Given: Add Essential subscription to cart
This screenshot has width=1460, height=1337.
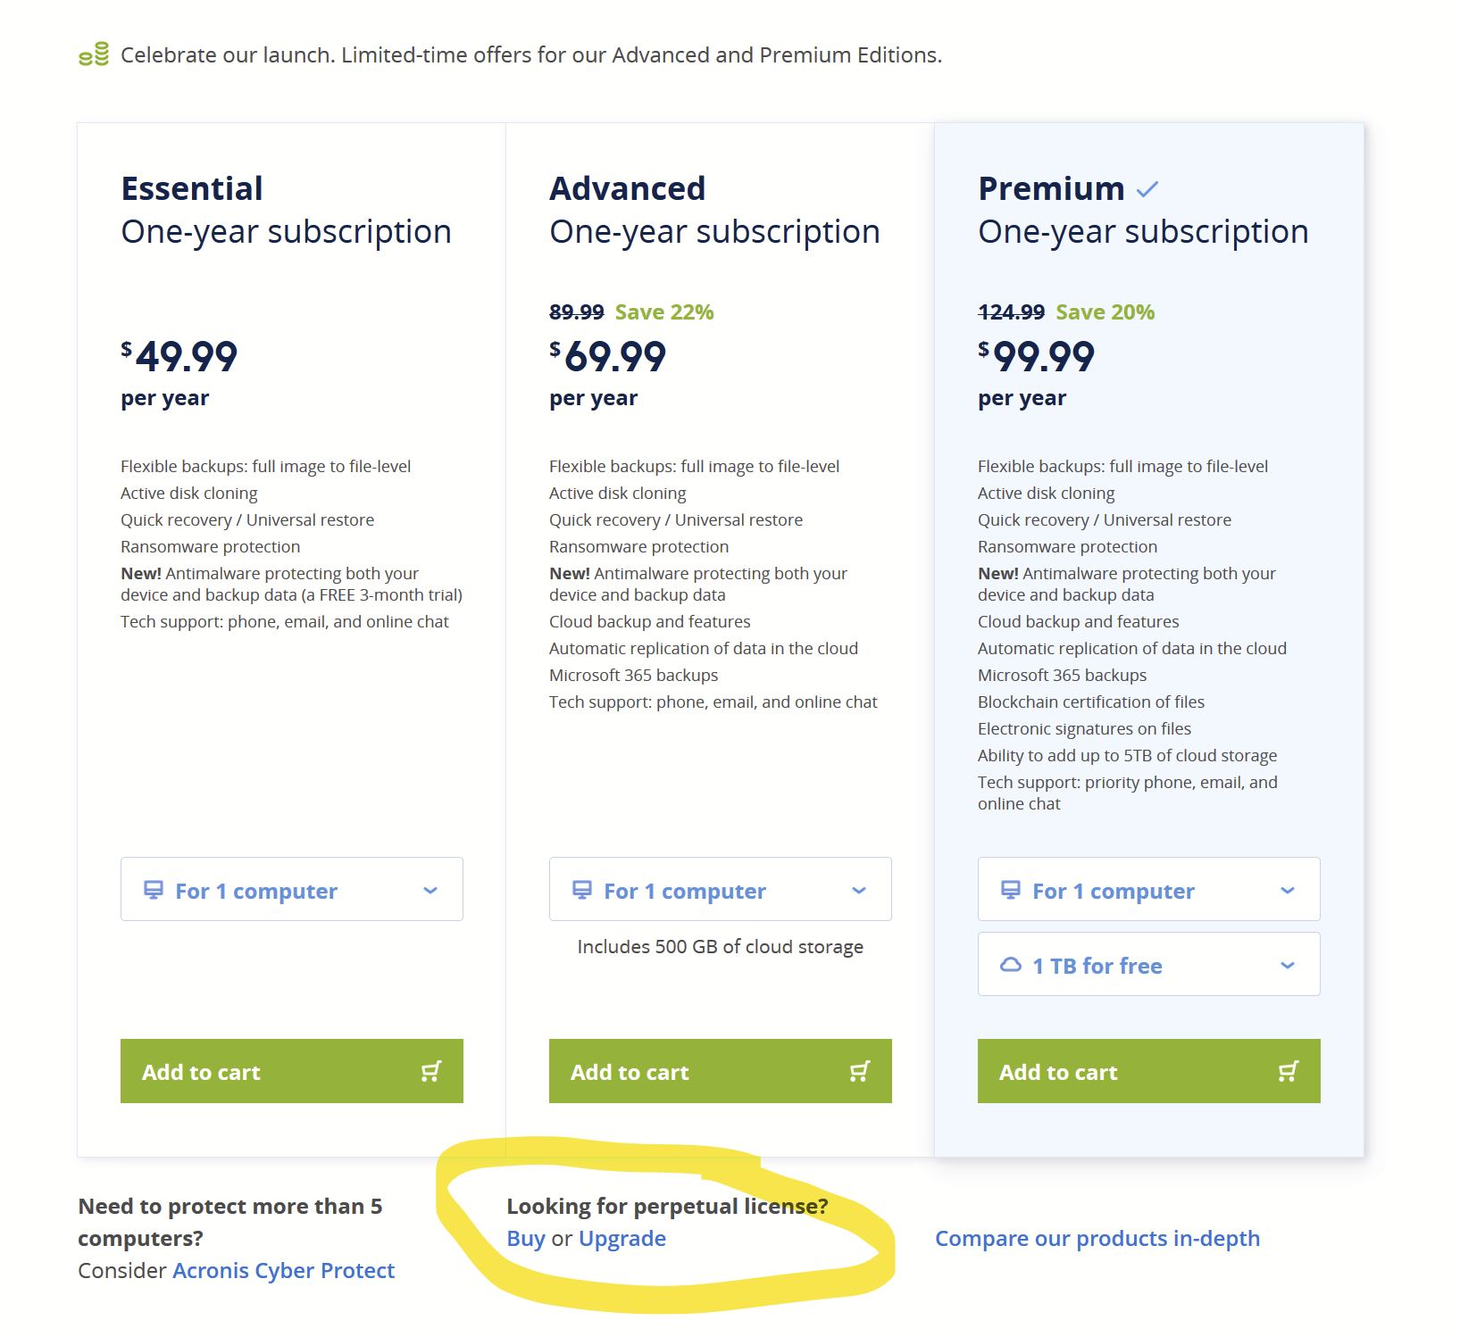Looking at the screenshot, I should 291,1071.
